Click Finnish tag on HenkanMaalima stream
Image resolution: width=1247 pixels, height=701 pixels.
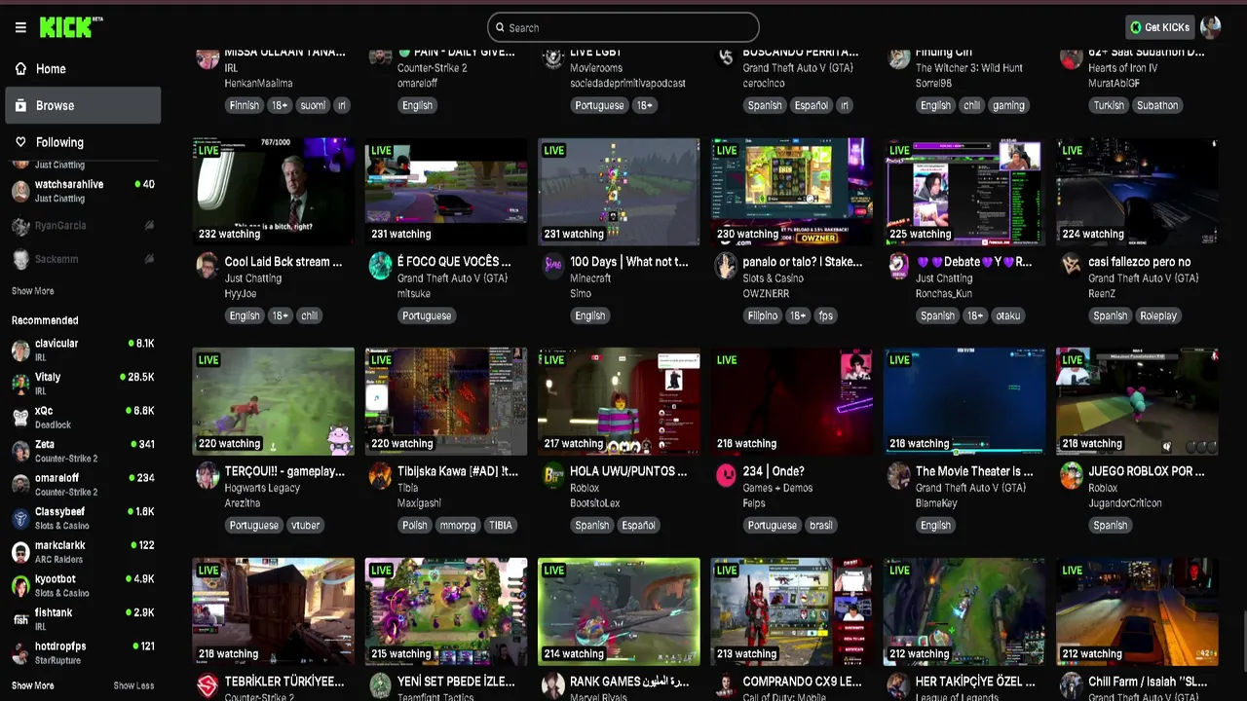[244, 105]
